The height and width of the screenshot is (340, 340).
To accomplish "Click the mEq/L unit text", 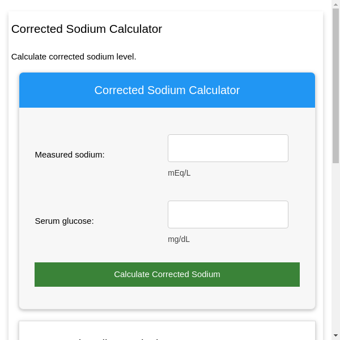I will click(179, 173).
